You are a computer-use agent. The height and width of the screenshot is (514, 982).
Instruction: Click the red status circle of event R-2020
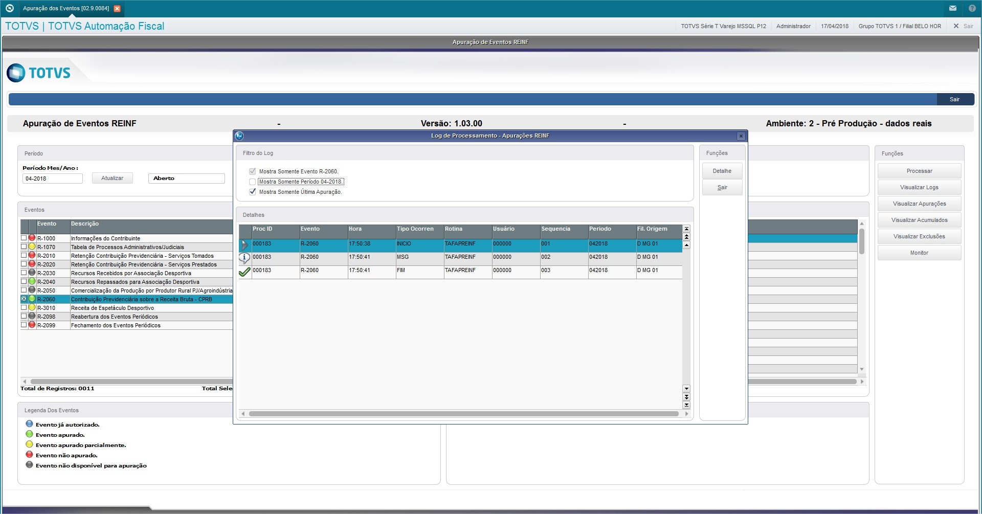point(32,264)
